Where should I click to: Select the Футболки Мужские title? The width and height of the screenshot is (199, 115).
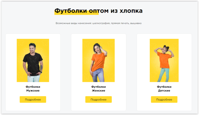coord(33,89)
